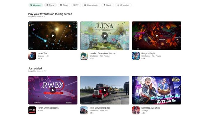
Task: Open the RWBY: Grimm Eclipse SE title
Action: pos(48,108)
